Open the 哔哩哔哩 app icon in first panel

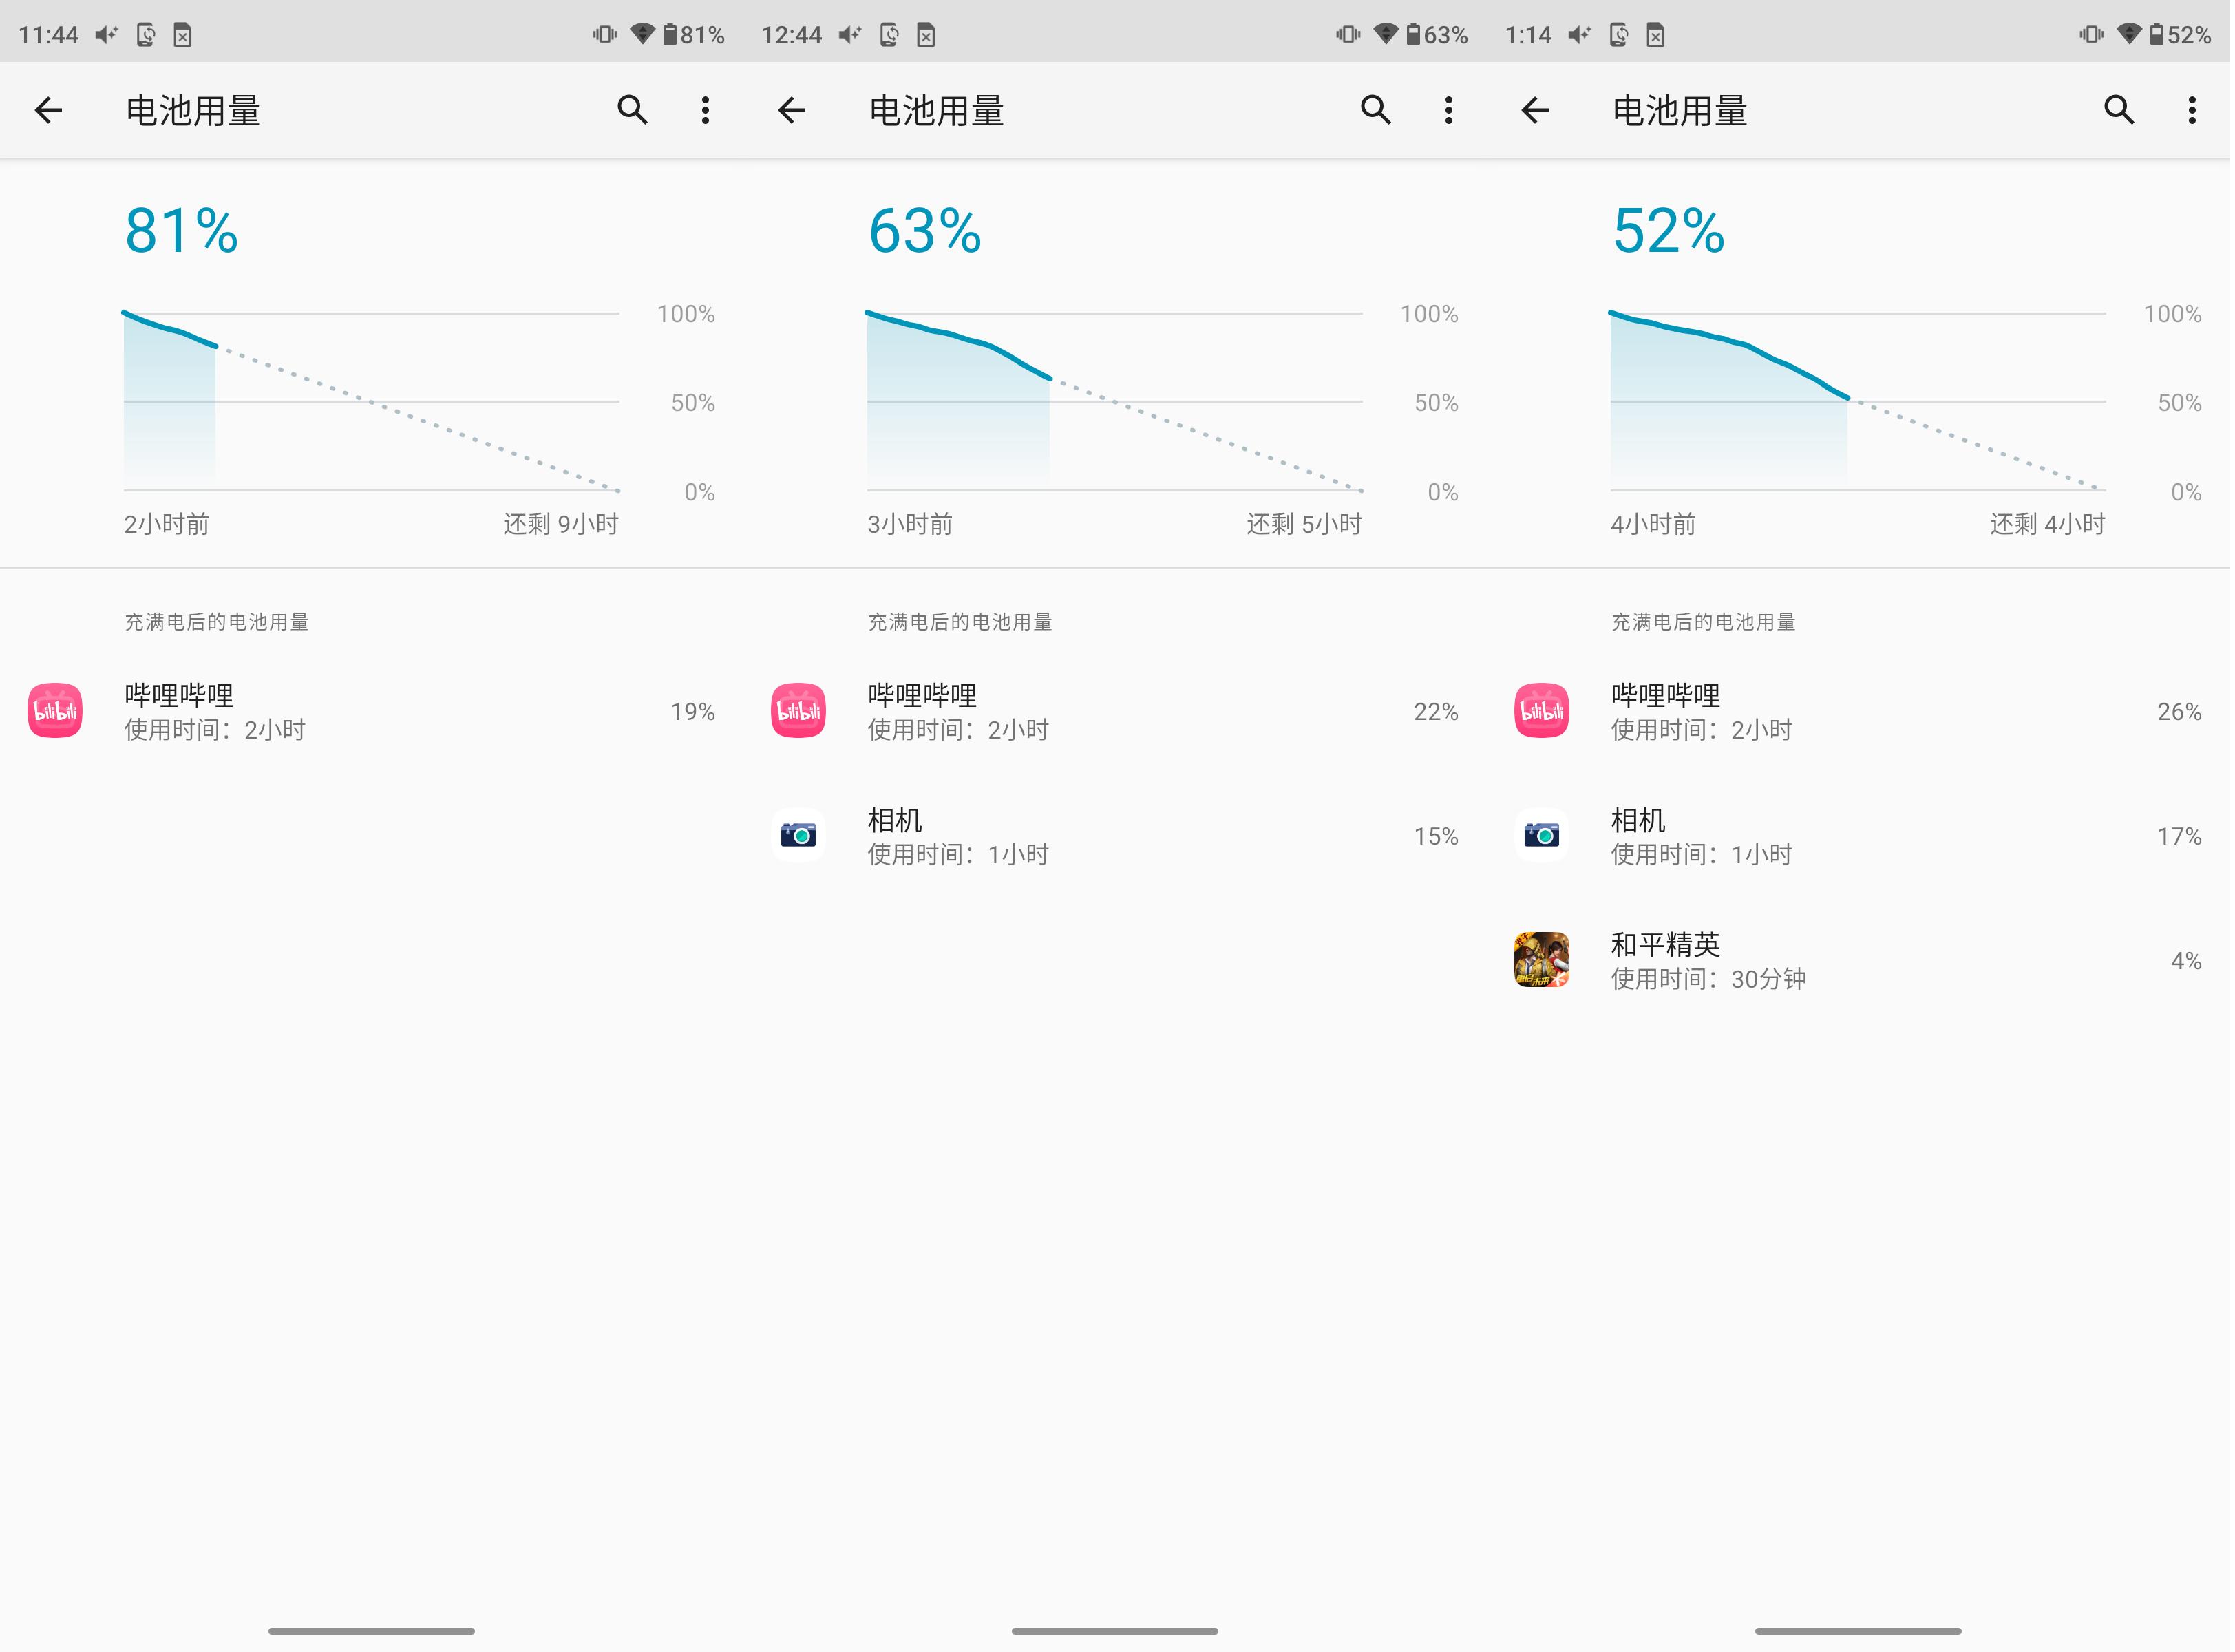55,710
